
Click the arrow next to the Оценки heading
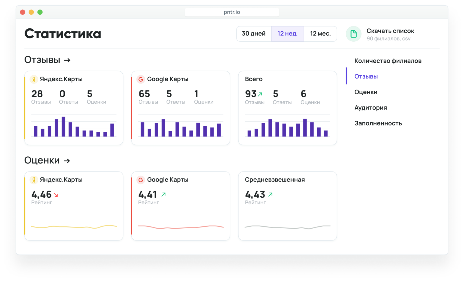coord(67,161)
